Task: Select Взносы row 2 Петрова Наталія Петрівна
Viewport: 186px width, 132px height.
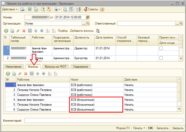Action: 91,90
